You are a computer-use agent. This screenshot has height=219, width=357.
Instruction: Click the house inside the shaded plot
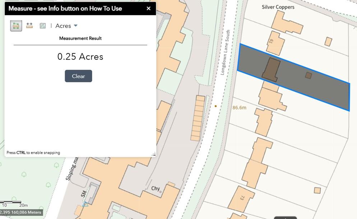point(271,69)
